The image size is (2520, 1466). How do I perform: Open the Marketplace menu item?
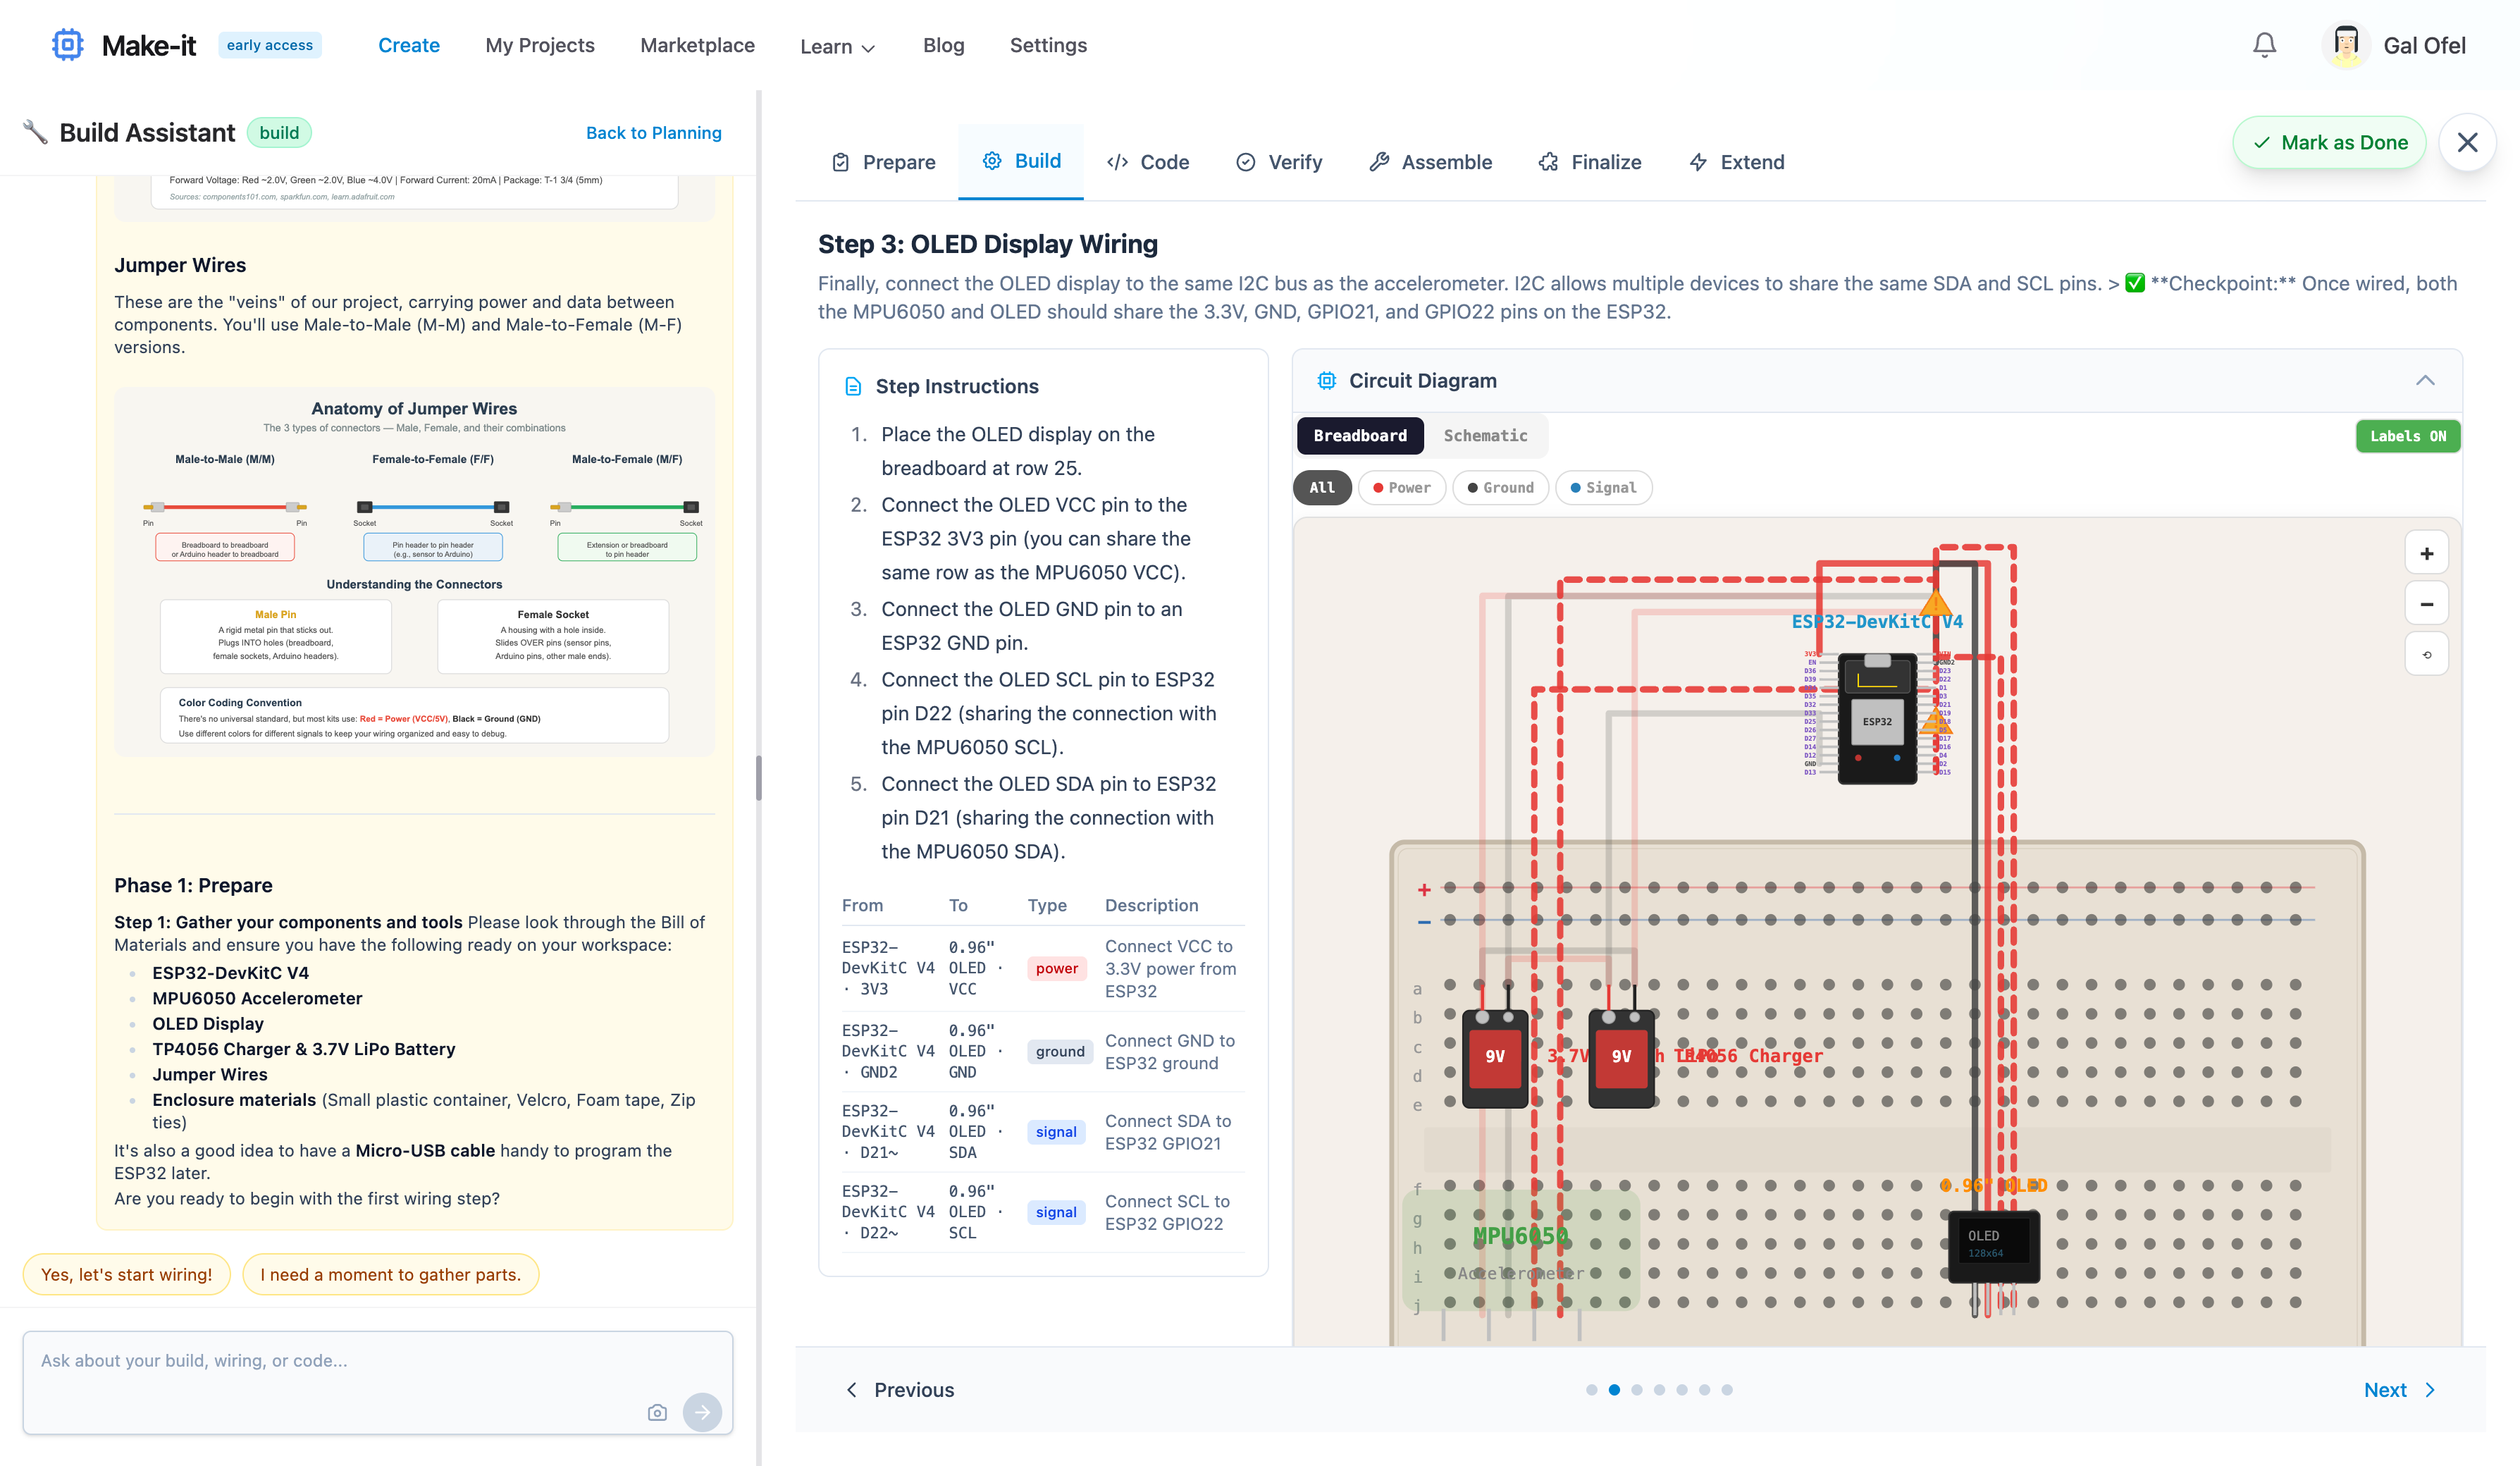coord(697,45)
